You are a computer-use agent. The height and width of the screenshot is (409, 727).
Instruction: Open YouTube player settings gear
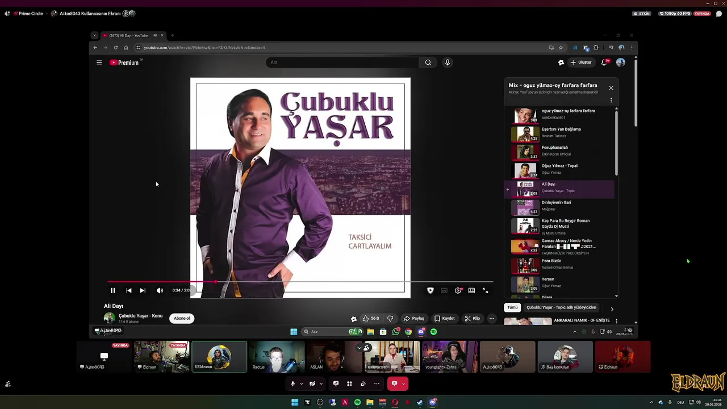point(458,290)
